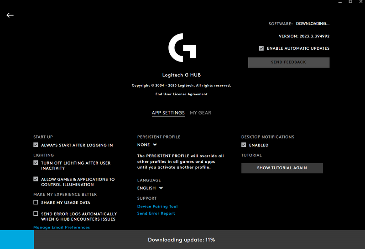Enable Share My Usage Data checkbox
This screenshot has height=249, width=365.
(x=36, y=202)
